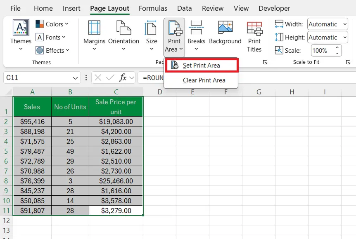This screenshot has width=356, height=239.
Task: Select cell C2 containing $19,083.00
Action: [116, 122]
